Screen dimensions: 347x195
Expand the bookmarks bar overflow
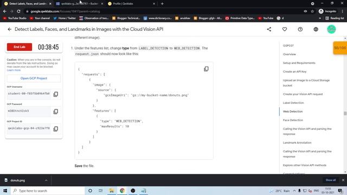click(x=319, y=18)
